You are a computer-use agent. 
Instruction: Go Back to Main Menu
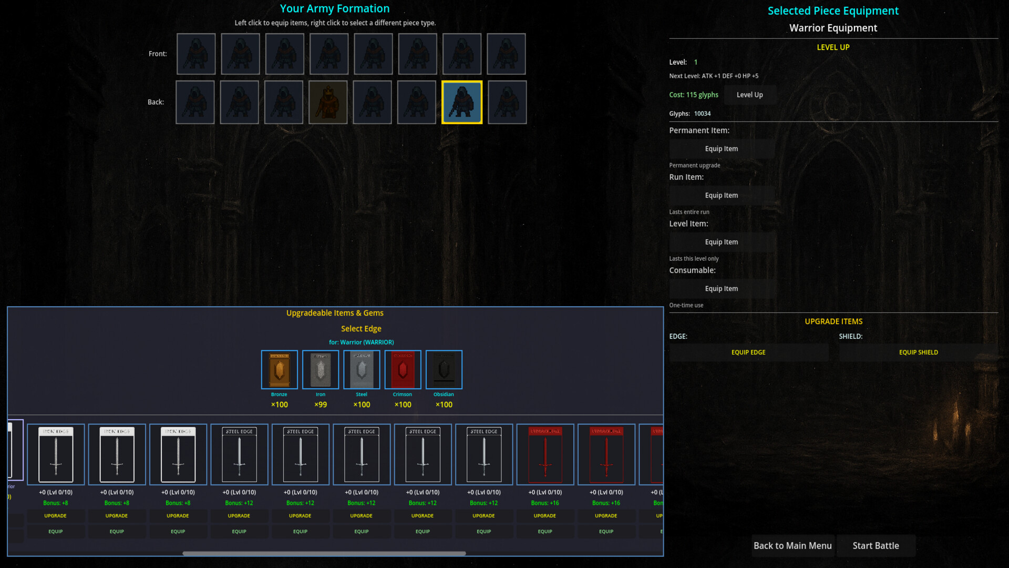click(792, 545)
